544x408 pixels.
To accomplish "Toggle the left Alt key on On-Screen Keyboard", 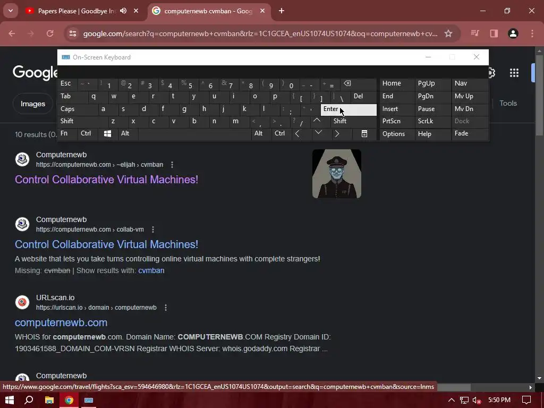I will (127, 133).
